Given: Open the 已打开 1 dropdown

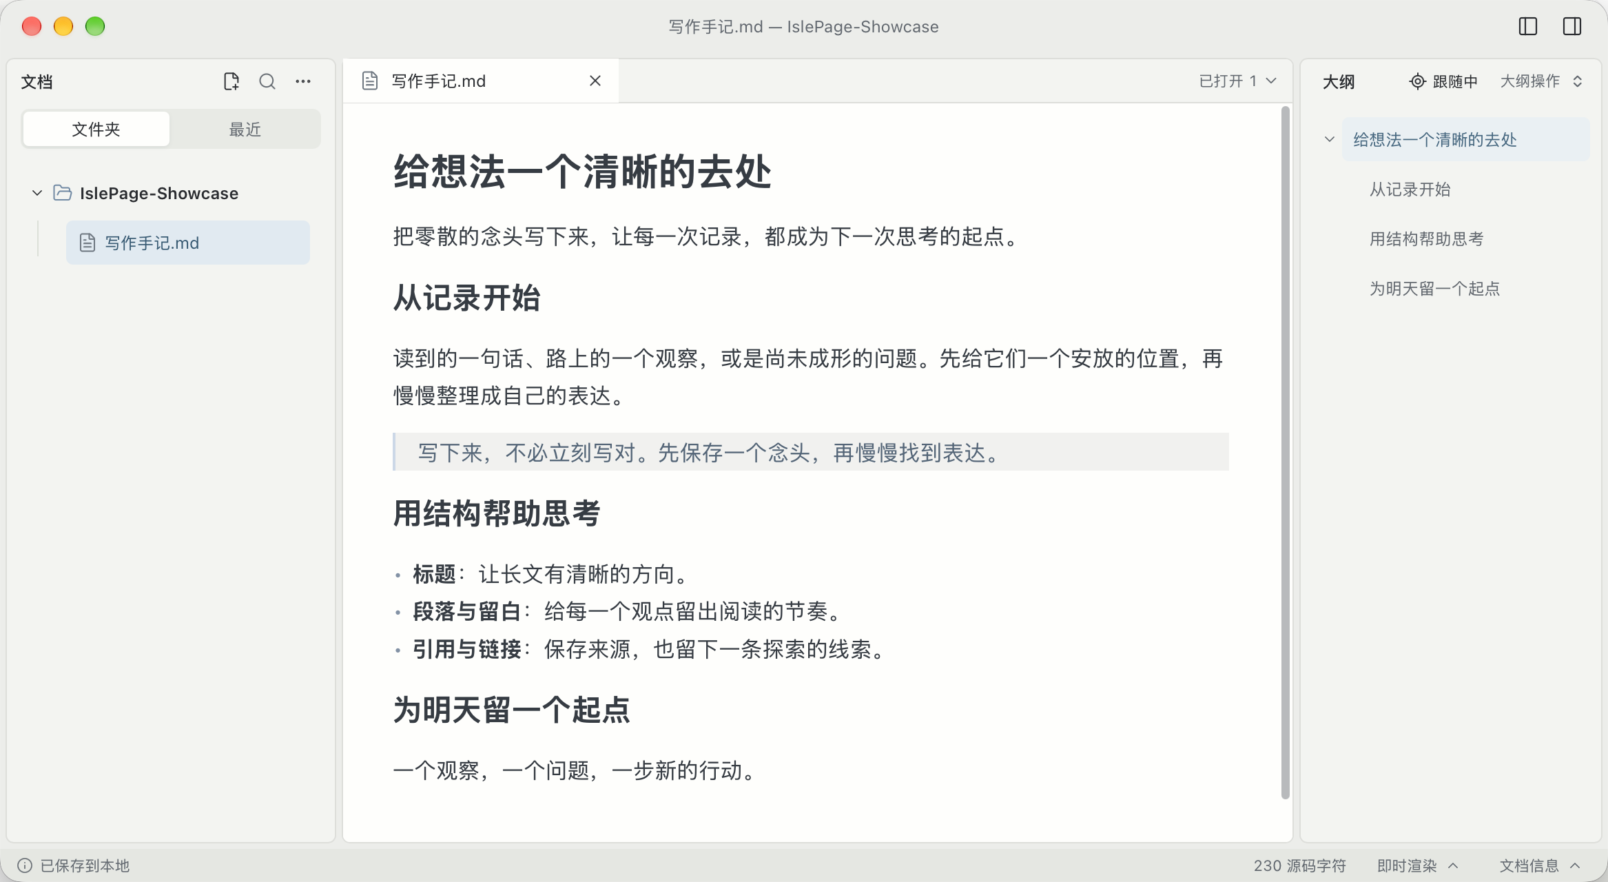Looking at the screenshot, I should point(1238,81).
